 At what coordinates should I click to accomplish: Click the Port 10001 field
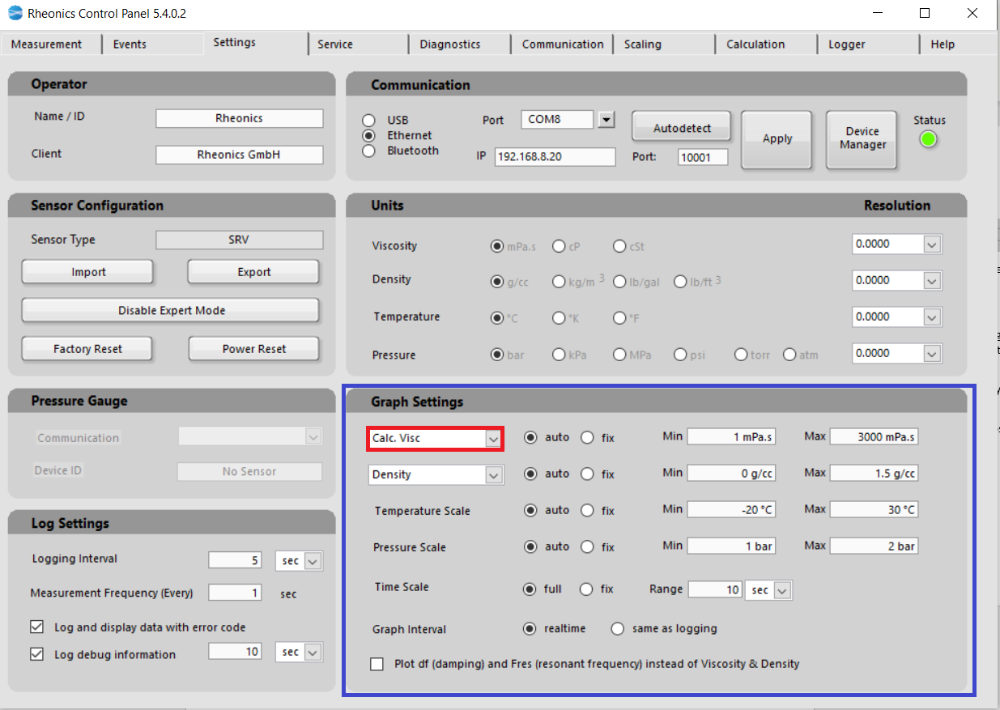pos(703,157)
